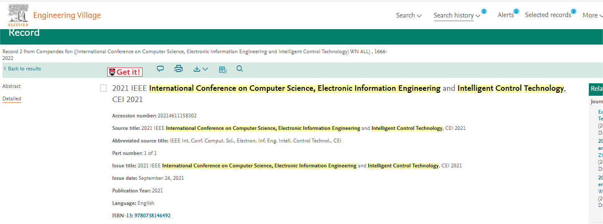Click the document with clock icon

[223, 70]
